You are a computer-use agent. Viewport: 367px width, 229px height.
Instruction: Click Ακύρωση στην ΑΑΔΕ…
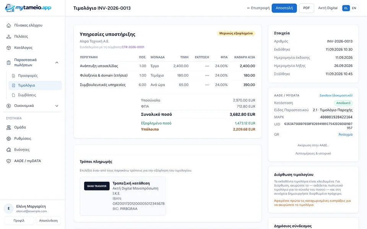[x=313, y=145]
